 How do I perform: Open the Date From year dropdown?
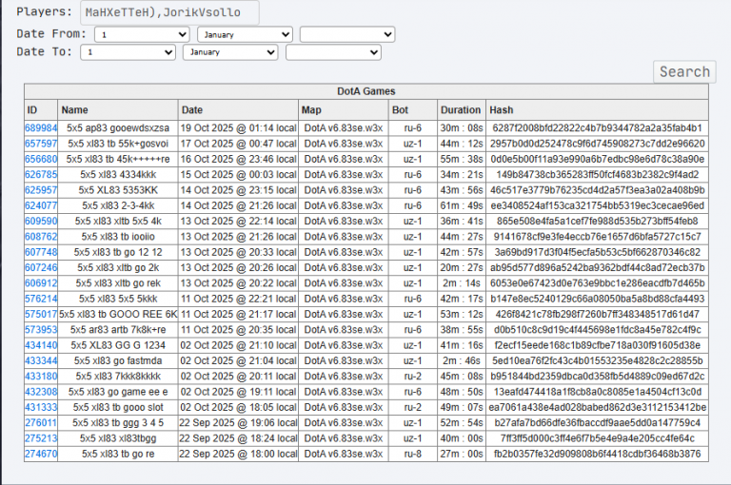point(347,34)
